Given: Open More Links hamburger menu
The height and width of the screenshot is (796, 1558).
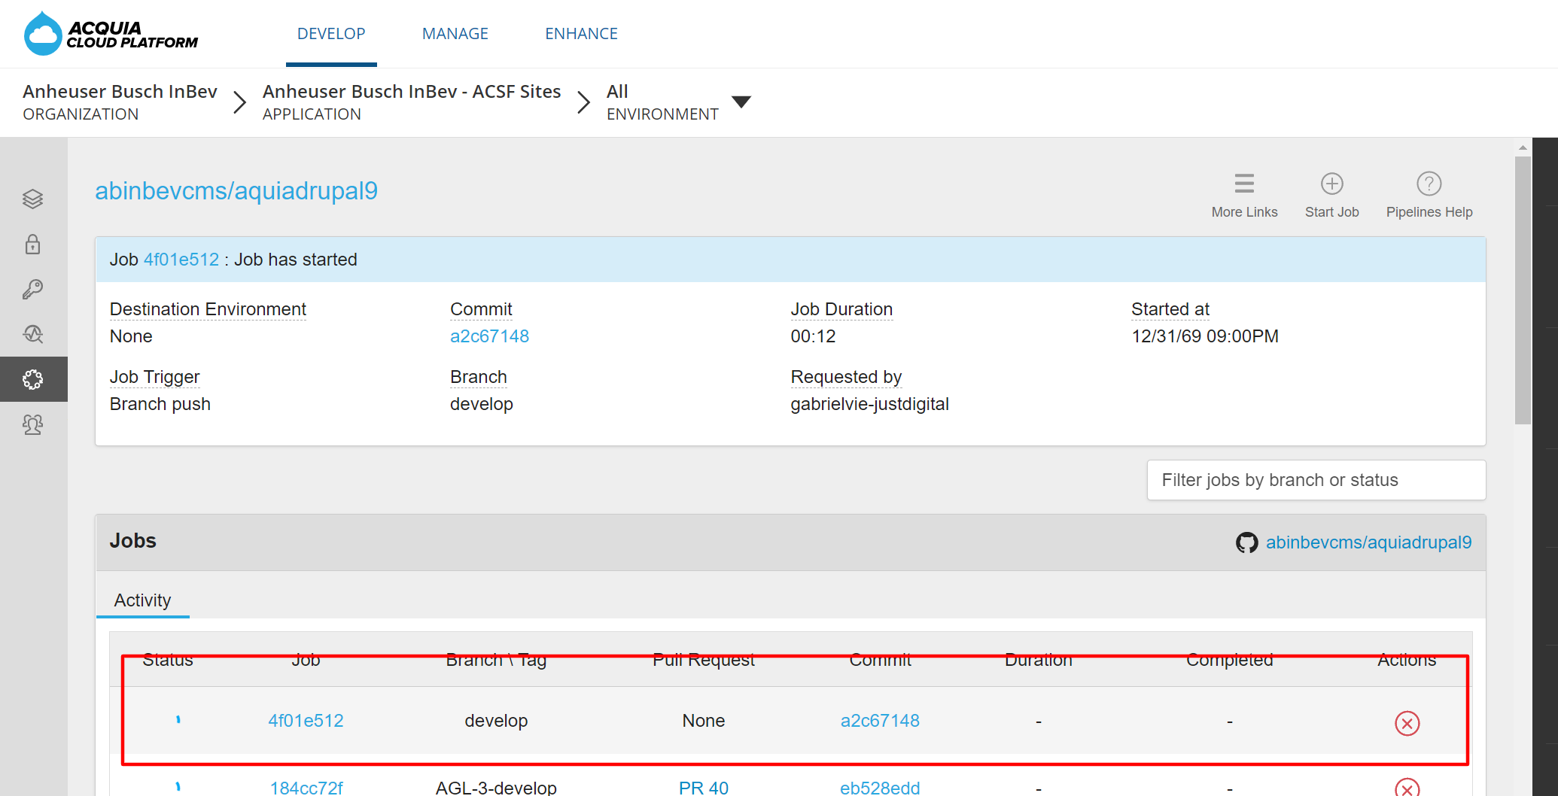Looking at the screenshot, I should pyautogui.click(x=1244, y=184).
